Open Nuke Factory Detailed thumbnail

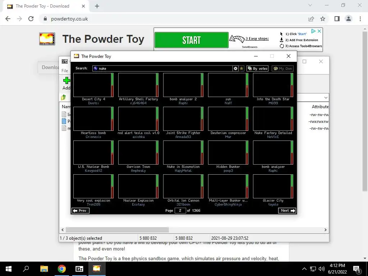pos(273,119)
